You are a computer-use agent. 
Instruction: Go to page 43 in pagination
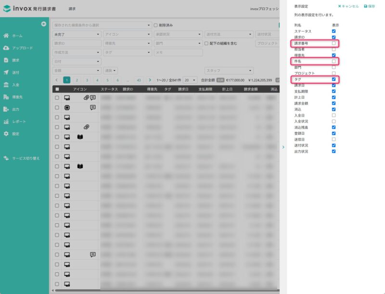pos(139,80)
